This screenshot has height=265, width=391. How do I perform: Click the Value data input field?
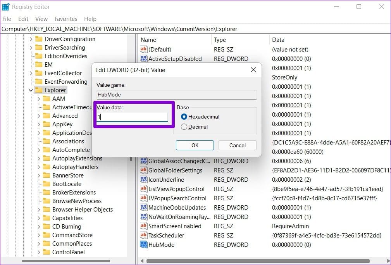click(x=132, y=117)
